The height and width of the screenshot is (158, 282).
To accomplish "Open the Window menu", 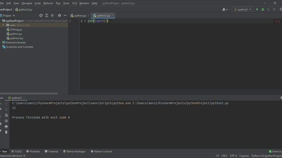I will pyautogui.click(x=84, y=3).
